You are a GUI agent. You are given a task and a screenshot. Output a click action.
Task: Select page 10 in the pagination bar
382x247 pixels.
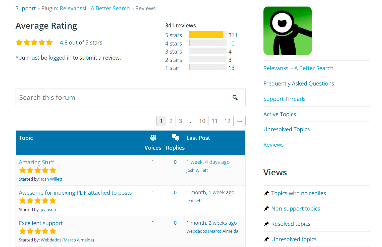point(202,121)
